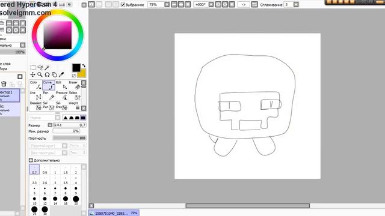Screen dimensions: 385x216
Task: Choose the flat brush edge shape
Action: click(83, 118)
